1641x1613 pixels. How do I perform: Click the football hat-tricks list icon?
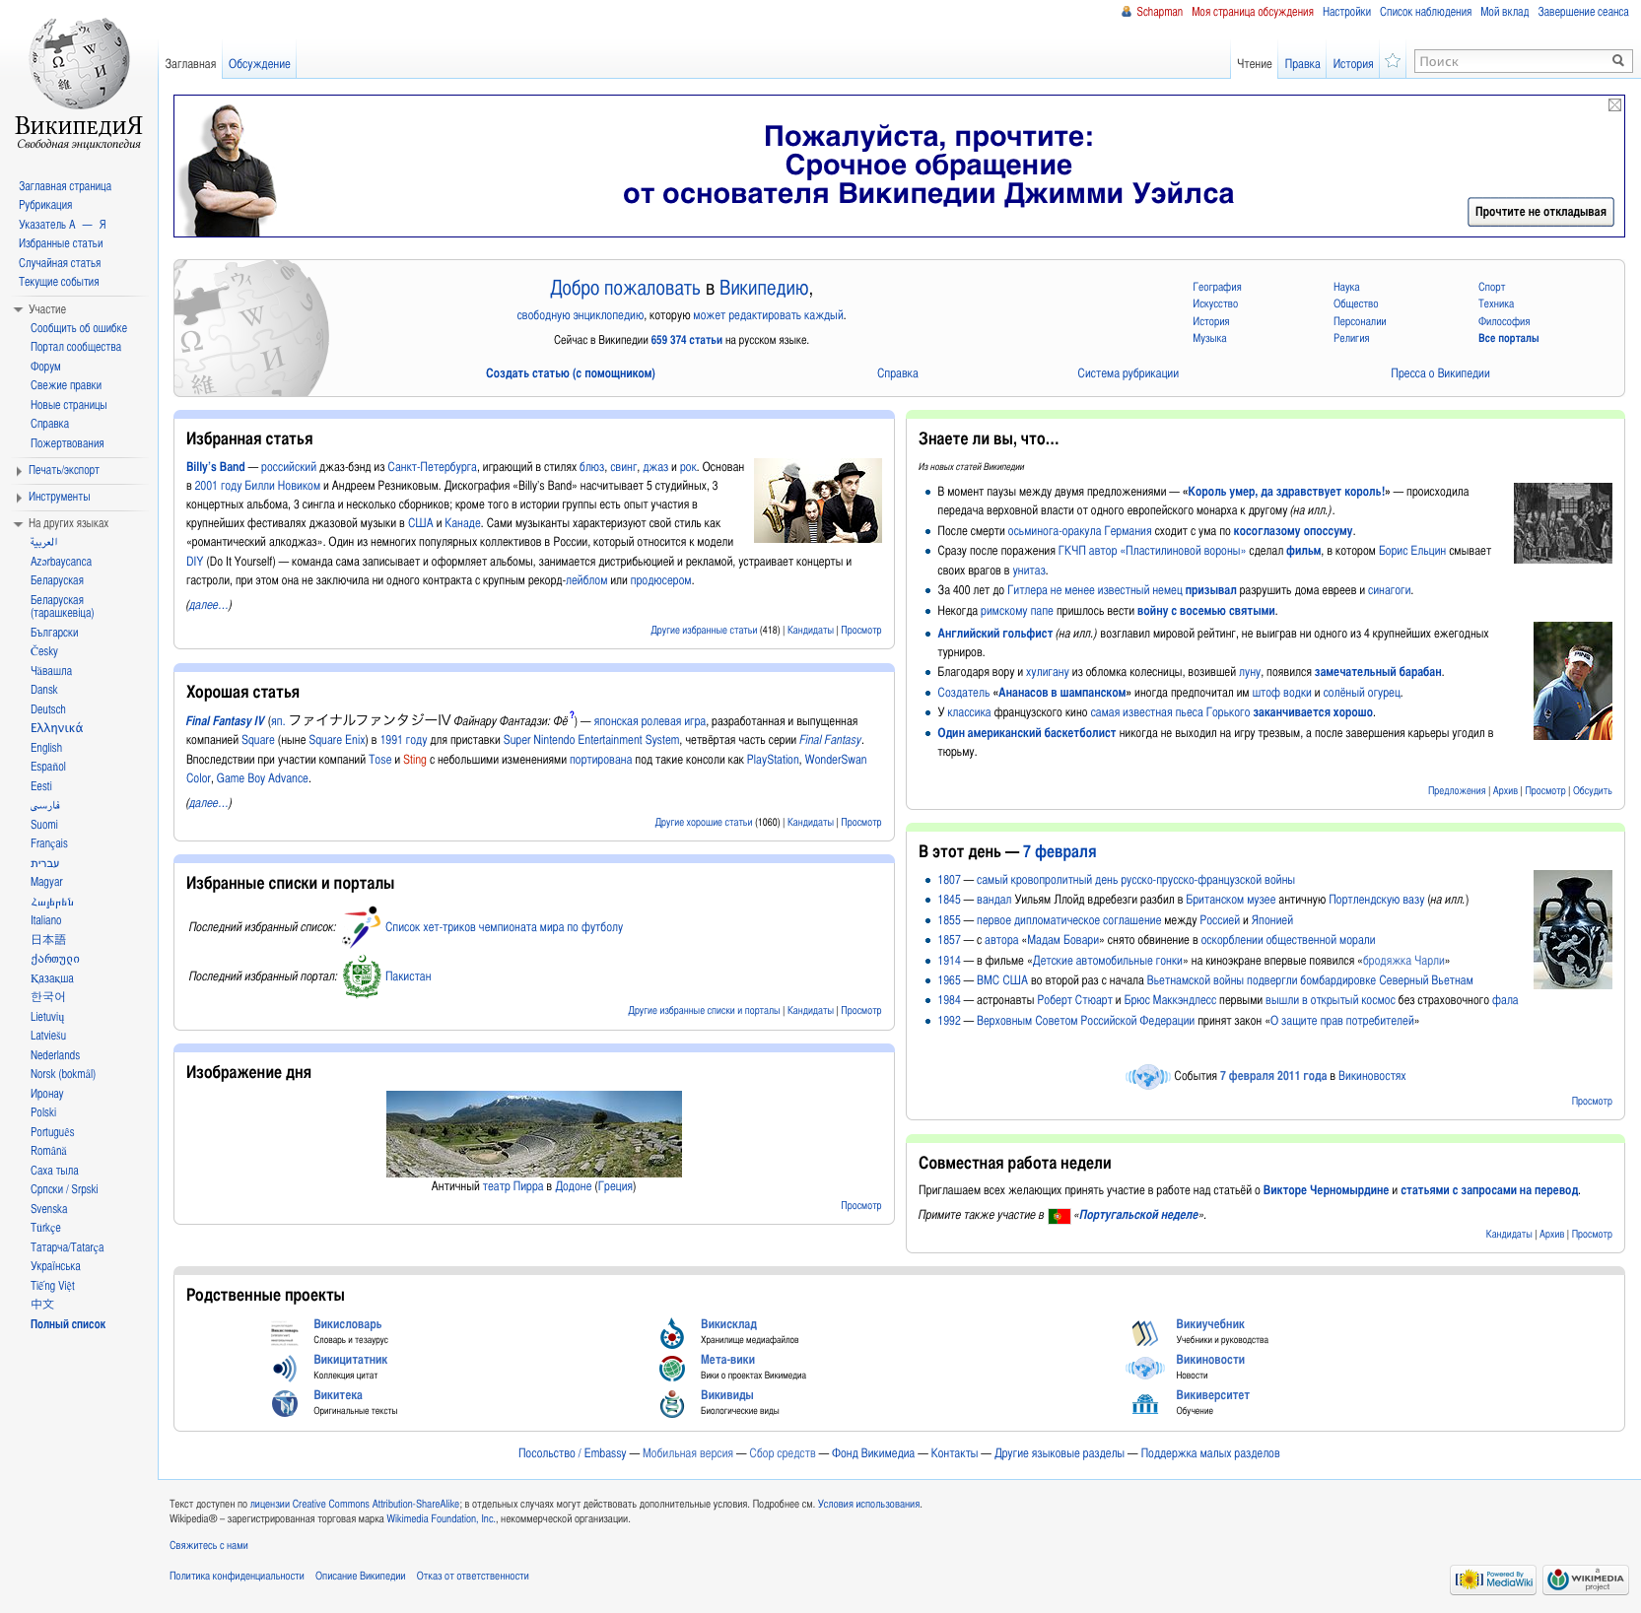361,926
